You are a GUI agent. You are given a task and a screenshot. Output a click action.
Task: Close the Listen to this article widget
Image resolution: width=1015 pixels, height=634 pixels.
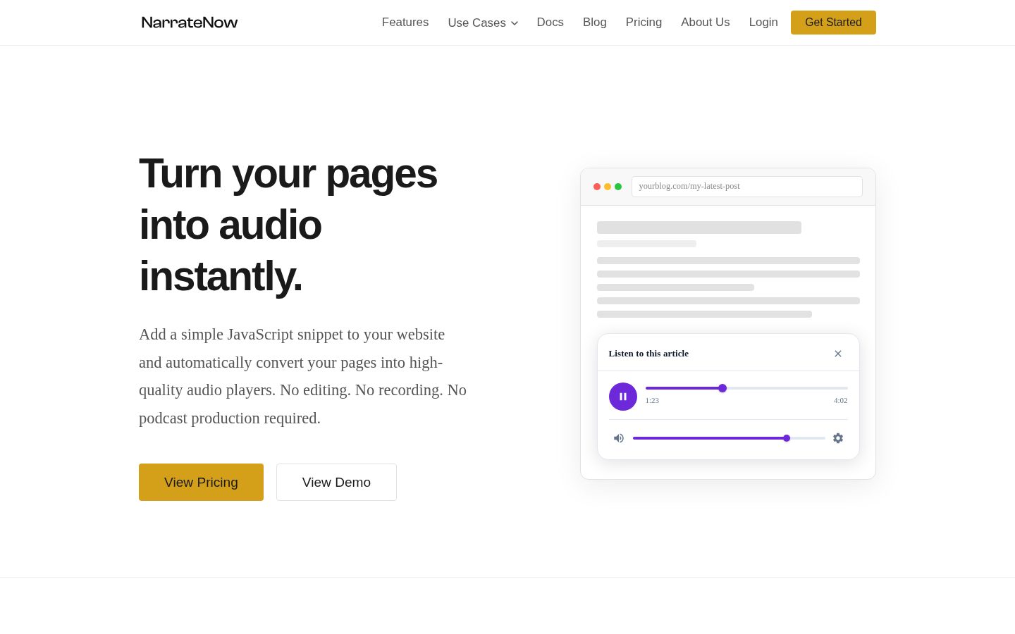tap(838, 354)
